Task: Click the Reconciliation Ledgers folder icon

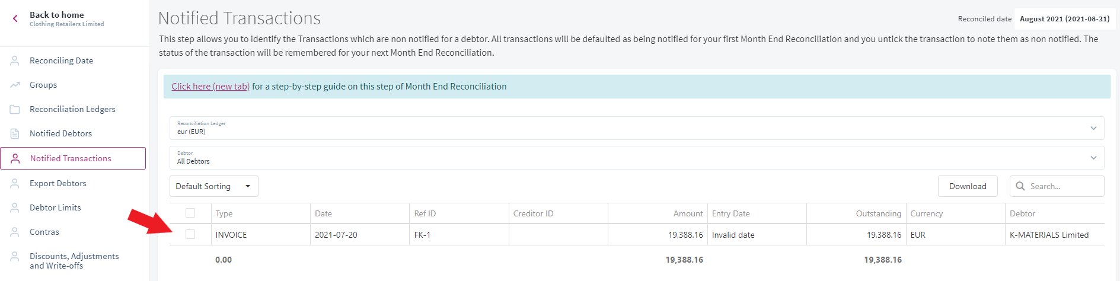Action: tap(15, 109)
